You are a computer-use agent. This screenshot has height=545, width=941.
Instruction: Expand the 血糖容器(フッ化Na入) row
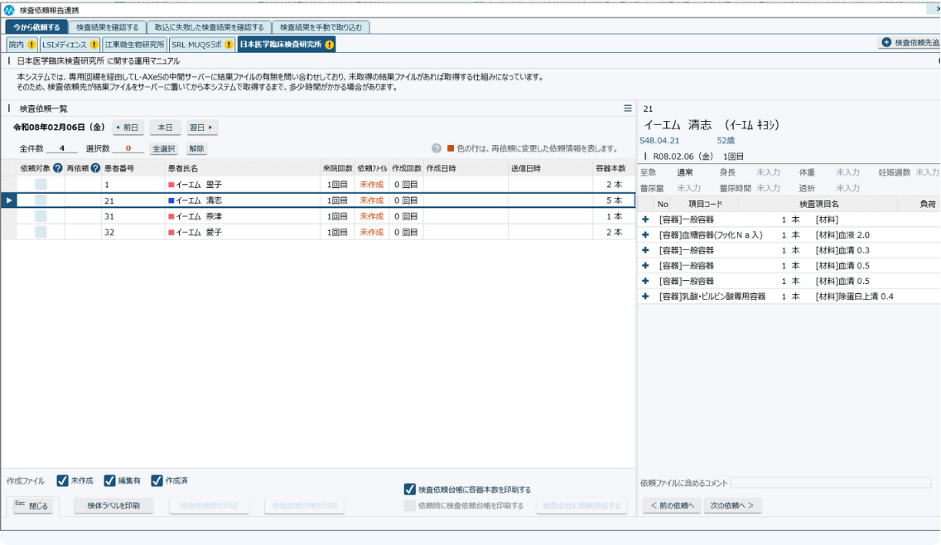pyautogui.click(x=645, y=235)
